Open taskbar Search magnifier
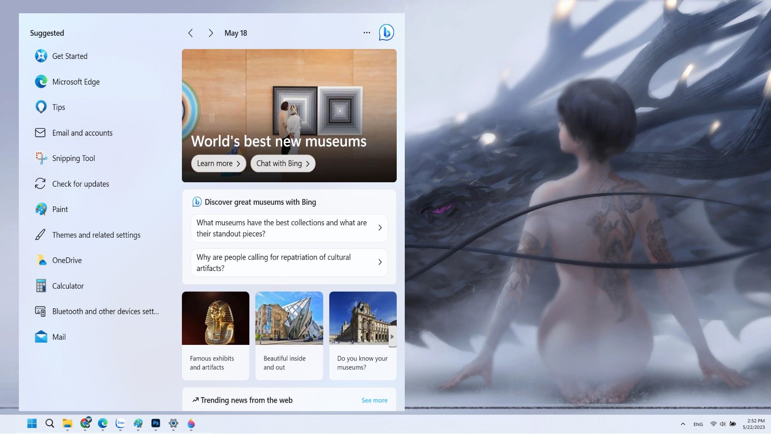The image size is (771, 434). [x=50, y=424]
